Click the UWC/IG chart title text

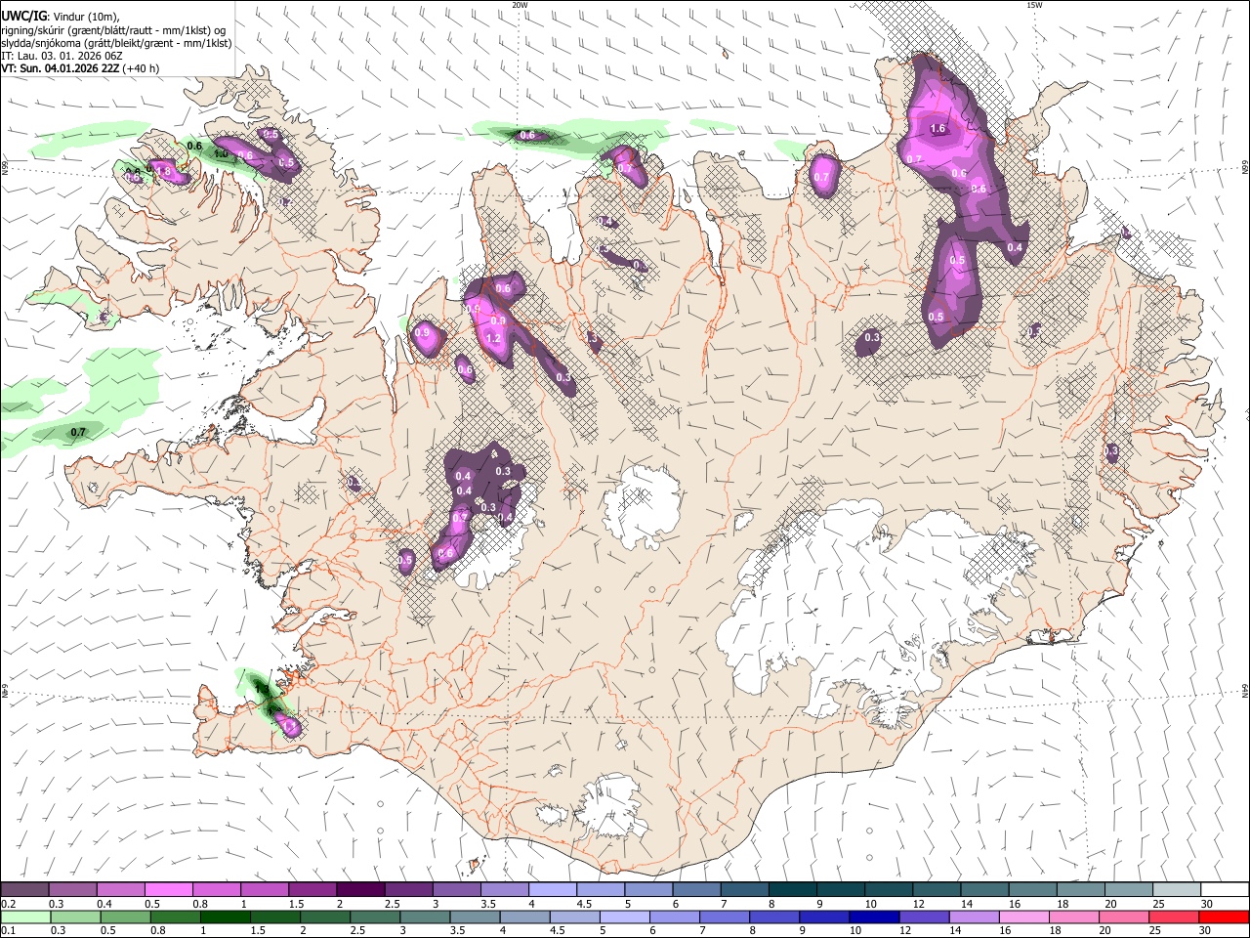coord(22,15)
